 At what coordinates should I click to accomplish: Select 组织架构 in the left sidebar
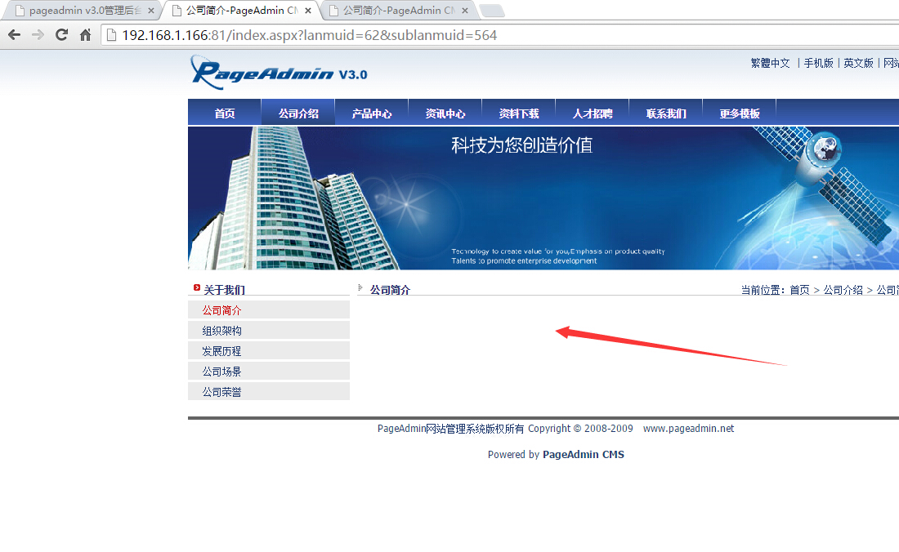click(x=222, y=331)
